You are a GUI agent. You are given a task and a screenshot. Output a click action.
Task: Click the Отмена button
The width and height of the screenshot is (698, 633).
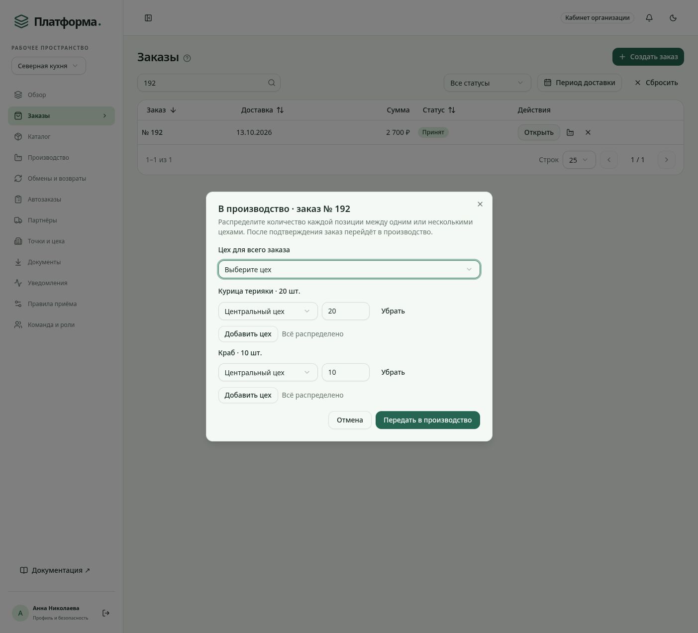tap(350, 420)
